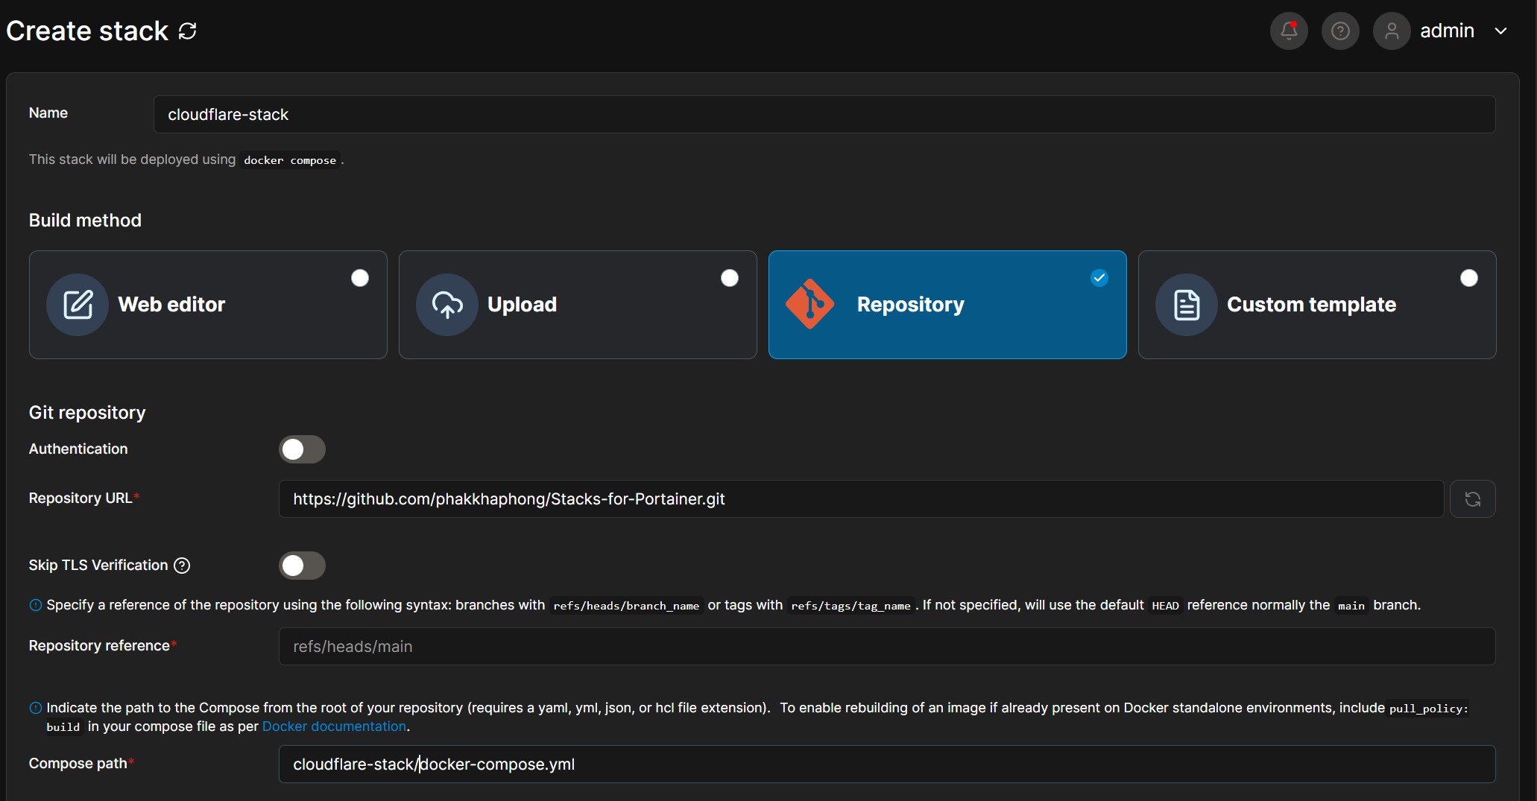
Task: Click the refresh icon beside Create stack
Action: pyautogui.click(x=187, y=31)
